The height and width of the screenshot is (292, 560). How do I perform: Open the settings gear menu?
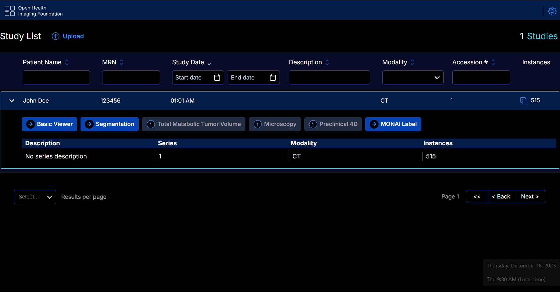coord(552,11)
